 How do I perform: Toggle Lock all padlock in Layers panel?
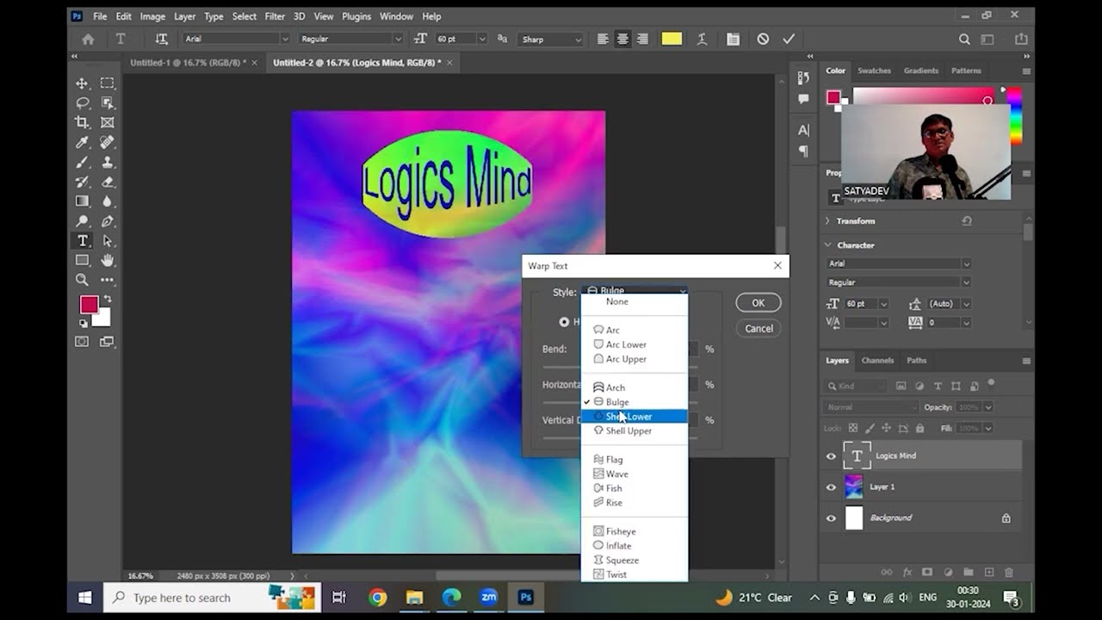[x=919, y=428]
